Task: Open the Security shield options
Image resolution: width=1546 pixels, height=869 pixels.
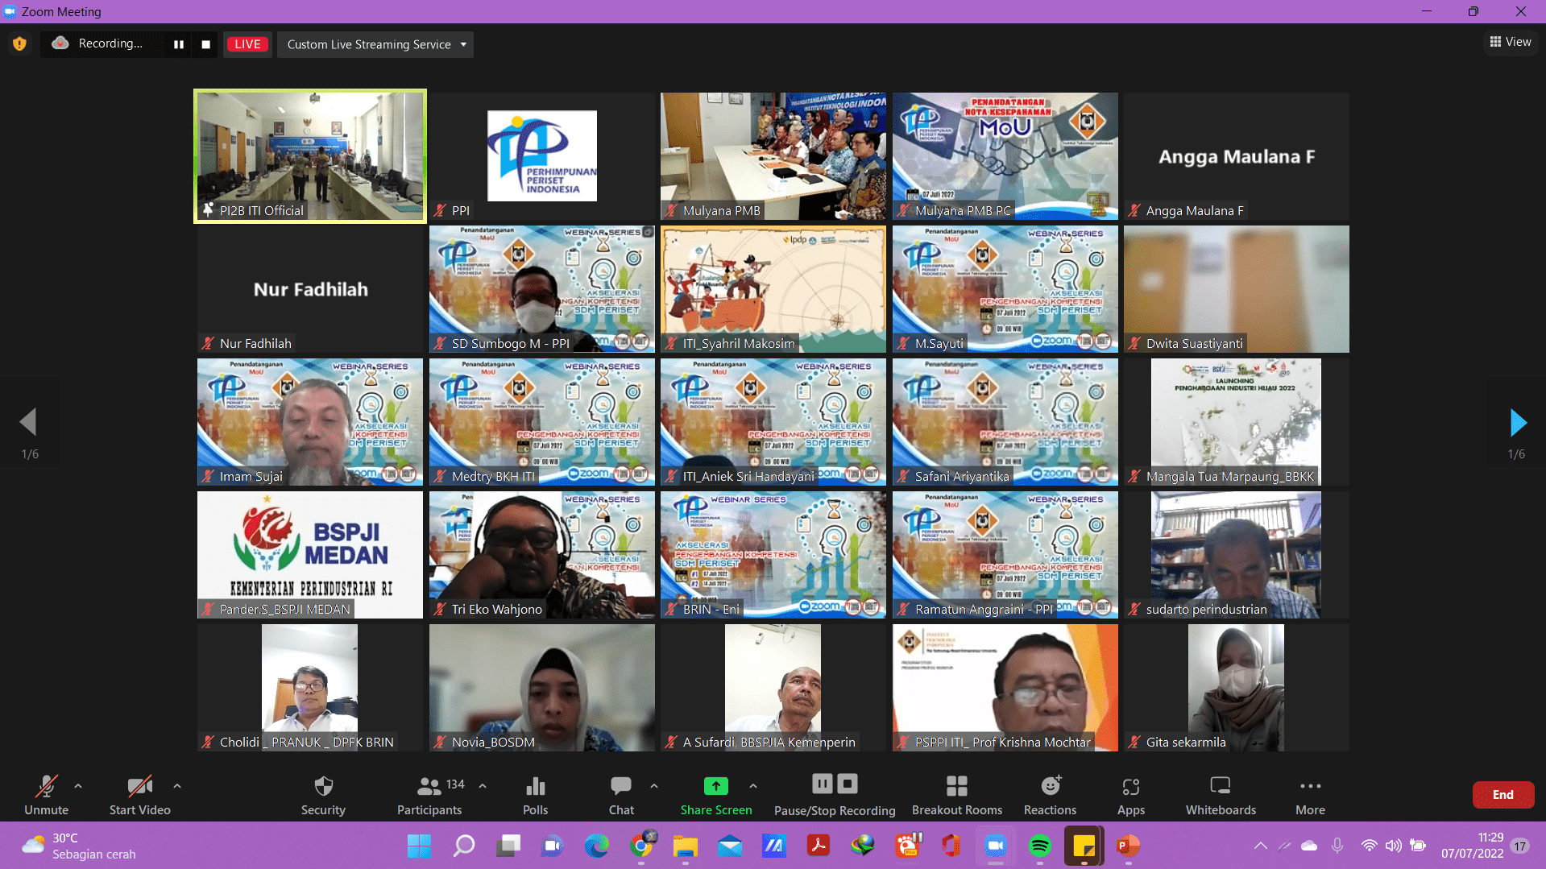Action: (x=323, y=794)
